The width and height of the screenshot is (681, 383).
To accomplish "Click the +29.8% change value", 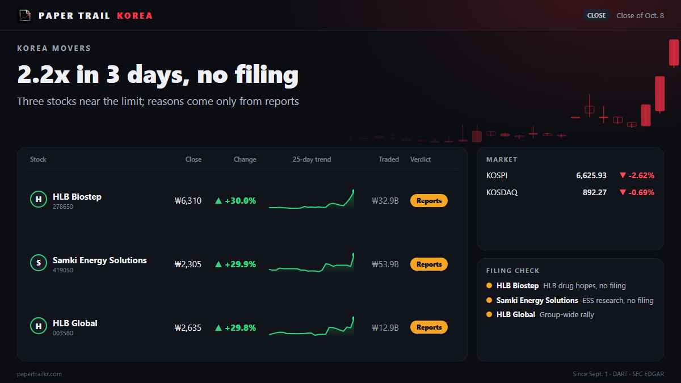I will click(241, 327).
